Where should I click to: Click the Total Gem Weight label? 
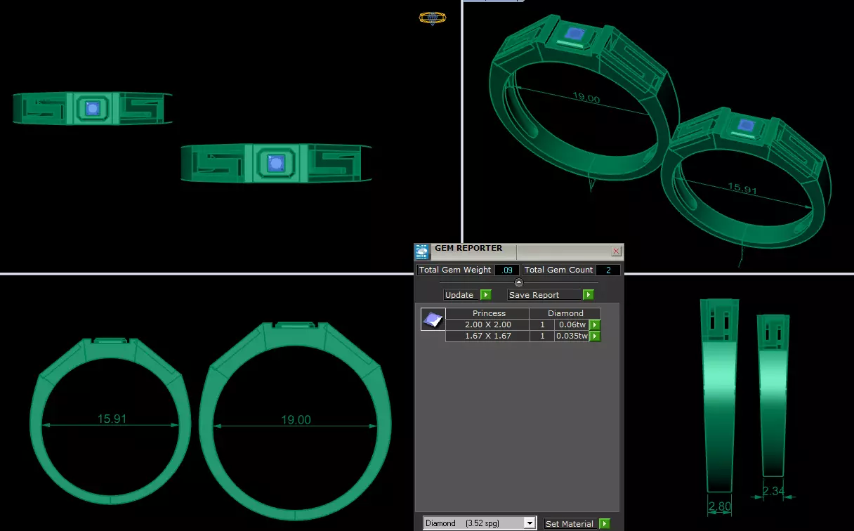[455, 270]
